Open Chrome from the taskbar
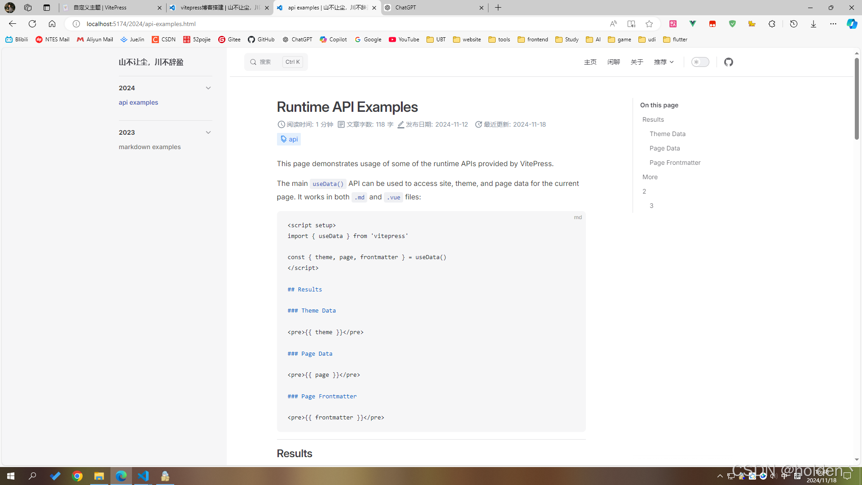The width and height of the screenshot is (862, 485). click(77, 476)
